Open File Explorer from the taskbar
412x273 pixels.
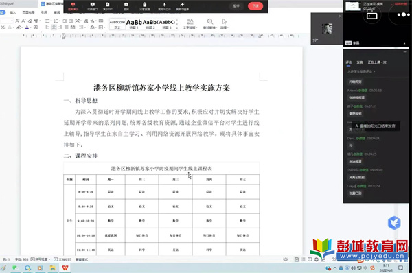(53, 268)
